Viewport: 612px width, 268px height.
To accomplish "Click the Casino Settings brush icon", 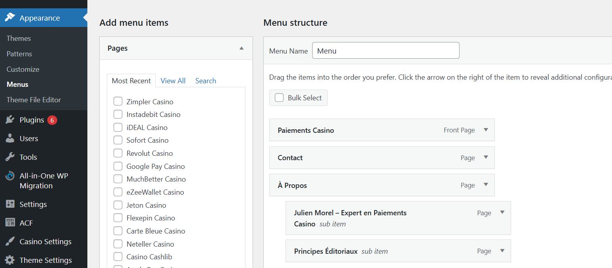I will point(10,241).
